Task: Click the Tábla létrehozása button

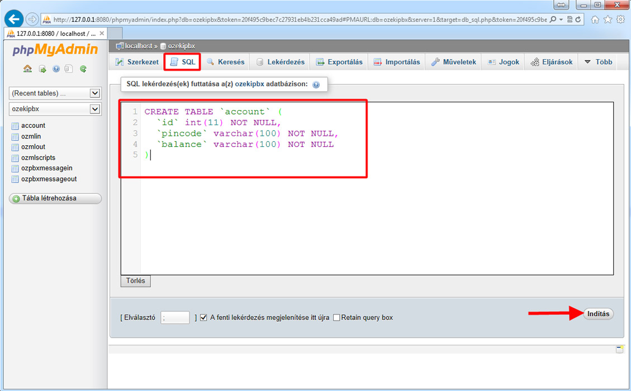Action: click(55, 198)
